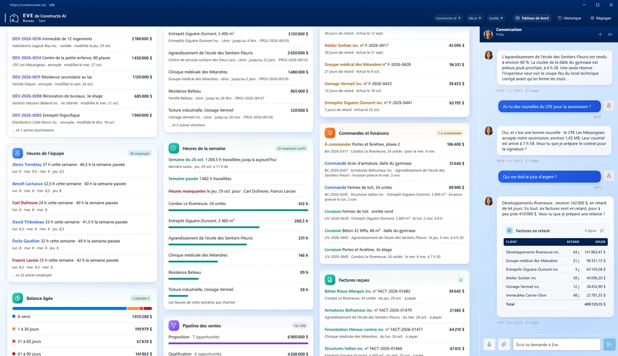Toggle the Constructo AI status pill
The width and height of the screenshot is (618, 356).
click(448, 18)
